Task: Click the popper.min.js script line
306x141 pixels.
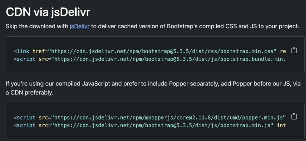Action: click(150, 118)
